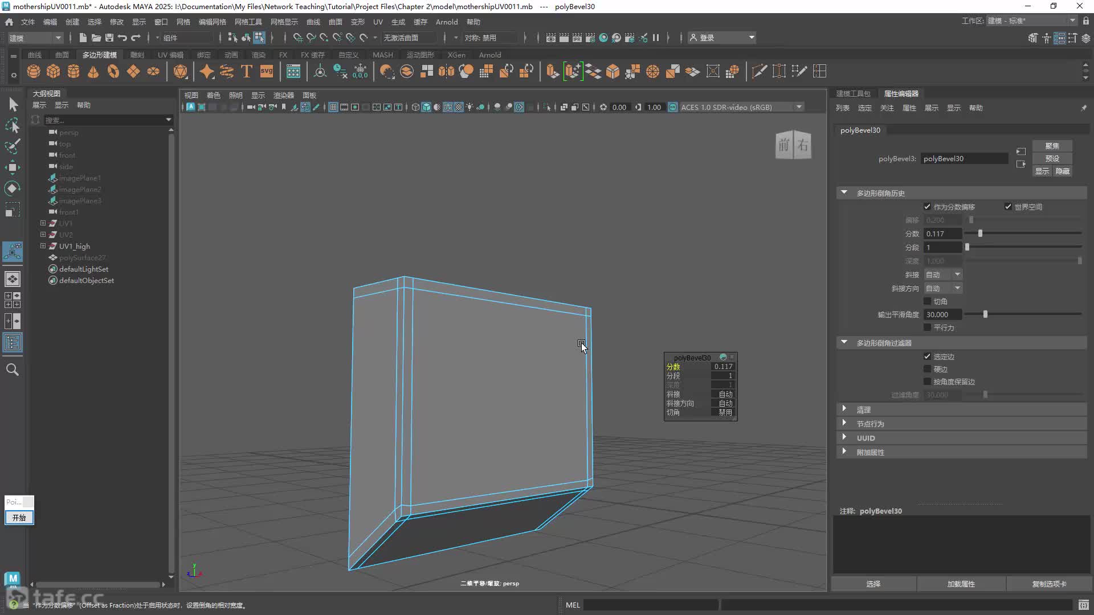Click the viewport grid toggle icon
1094x615 pixels.
[x=333, y=107]
